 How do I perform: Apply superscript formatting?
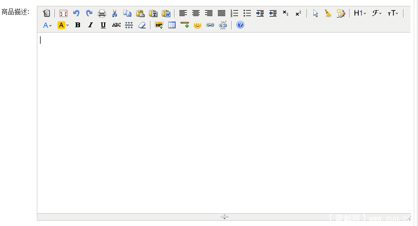point(298,13)
